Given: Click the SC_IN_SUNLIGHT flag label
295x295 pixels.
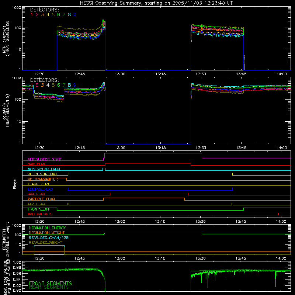Looking at the screenshot, I should (42, 174).
